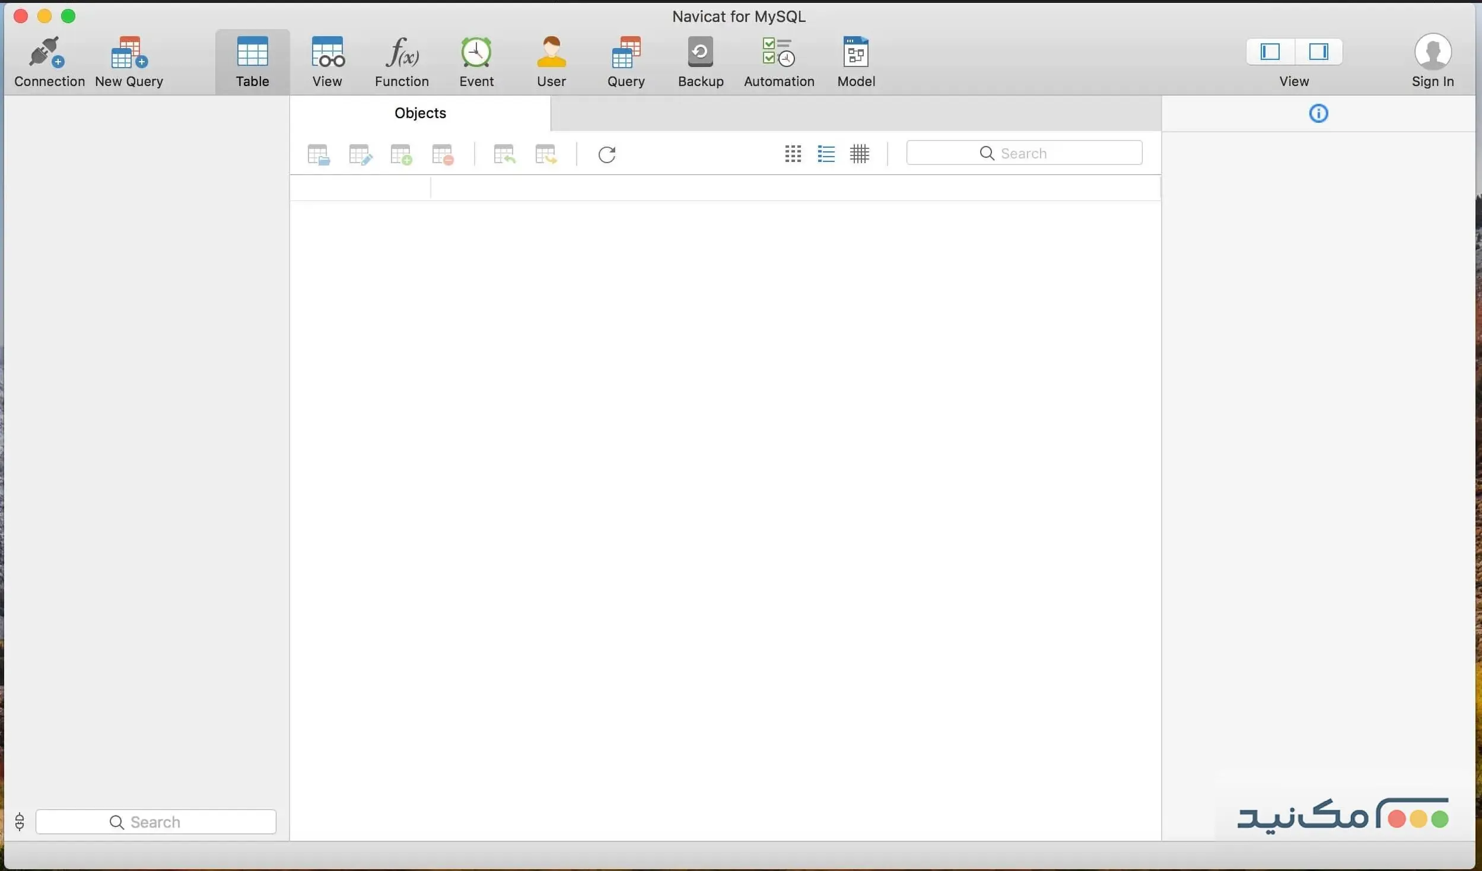1482x871 pixels.
Task: Refresh the objects list
Action: pyautogui.click(x=606, y=154)
